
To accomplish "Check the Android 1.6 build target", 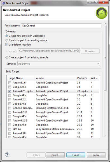I will [x=10, y=83].
